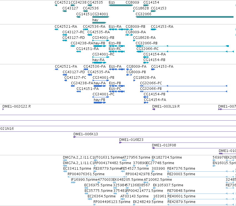Click protein CG42536-PA
The width and height of the screenshot is (236, 206).
point(95,67)
